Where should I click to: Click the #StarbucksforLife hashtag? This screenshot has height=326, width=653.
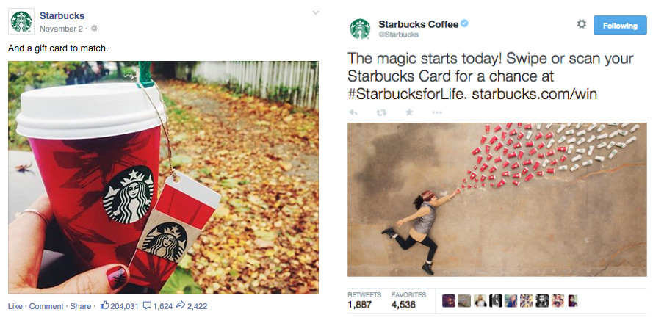[406, 94]
